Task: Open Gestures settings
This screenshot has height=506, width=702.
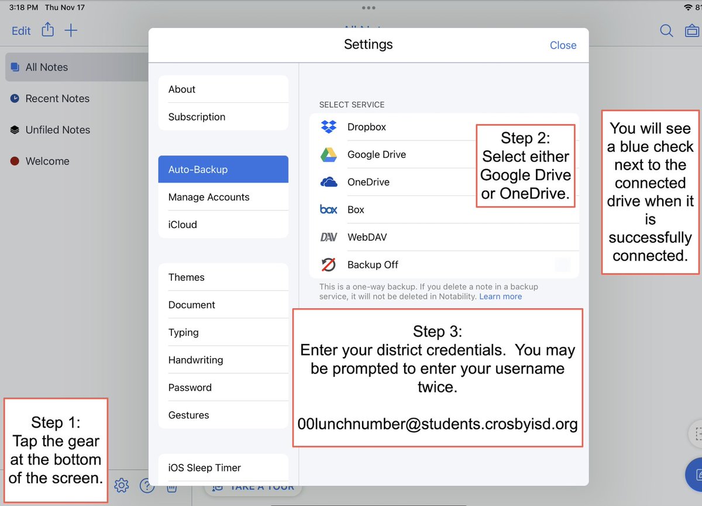Action: pos(223,415)
